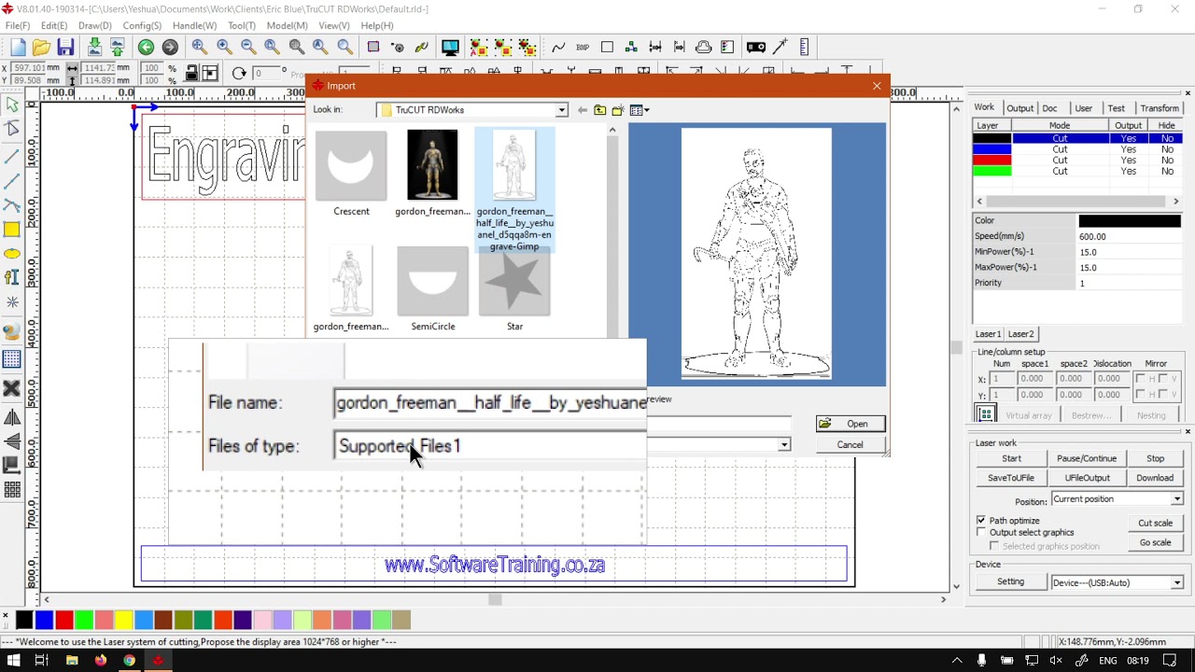Open the Handle menu
Screen dimensions: 1195x672
(x=194, y=26)
